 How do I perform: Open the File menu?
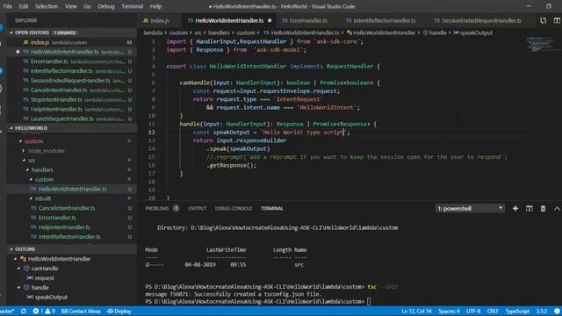pos(7,6)
